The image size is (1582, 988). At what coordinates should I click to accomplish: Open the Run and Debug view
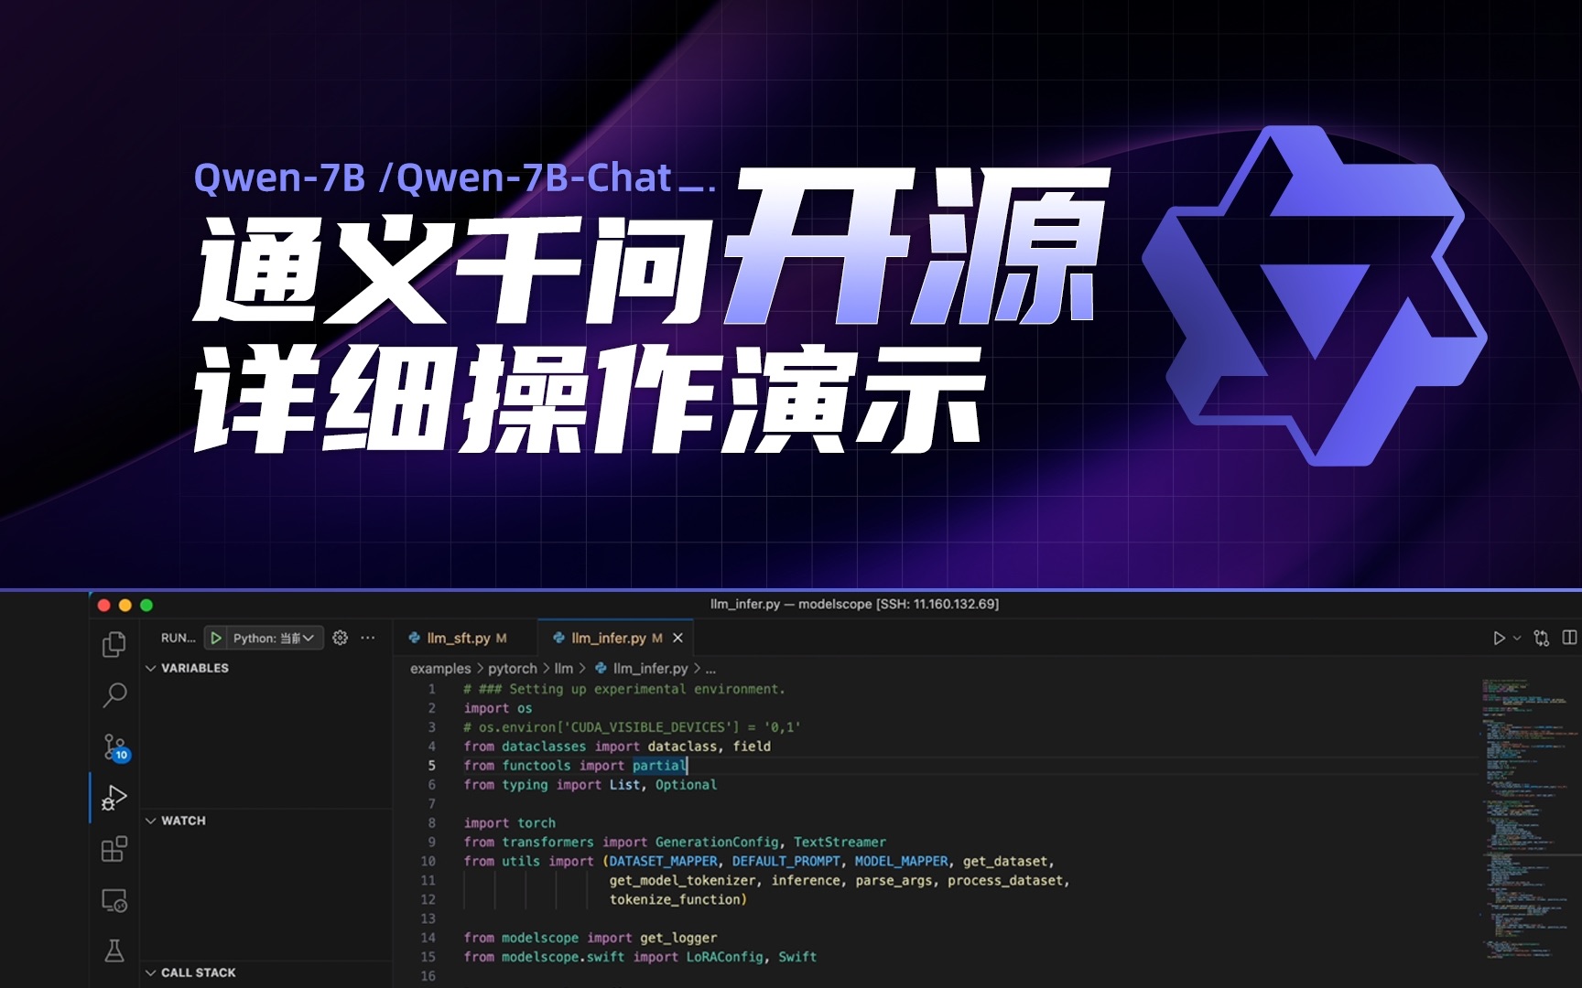click(114, 798)
